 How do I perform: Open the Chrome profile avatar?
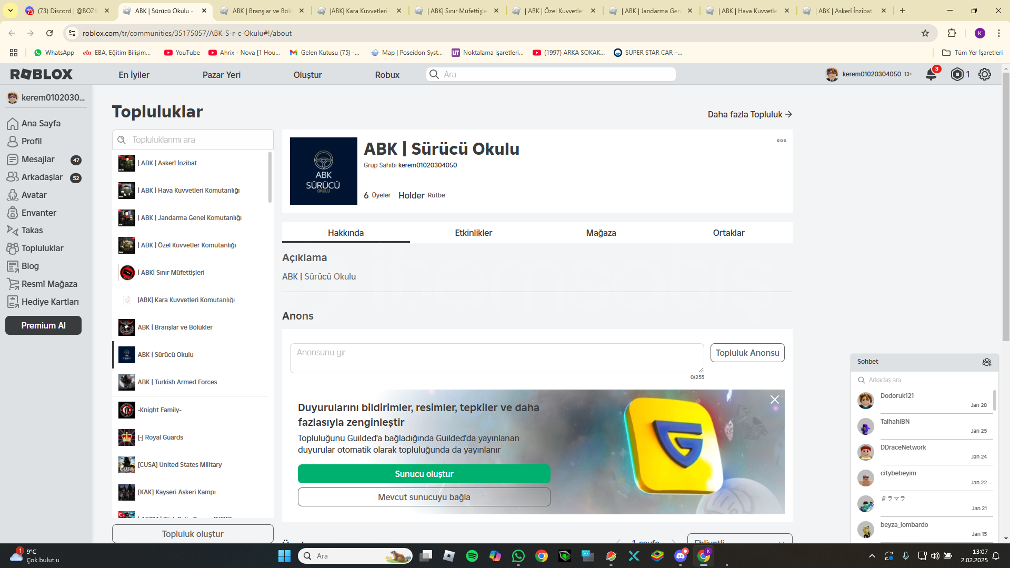tap(980, 33)
